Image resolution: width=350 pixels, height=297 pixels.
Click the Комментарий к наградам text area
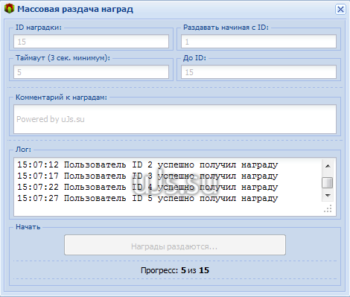(175, 119)
